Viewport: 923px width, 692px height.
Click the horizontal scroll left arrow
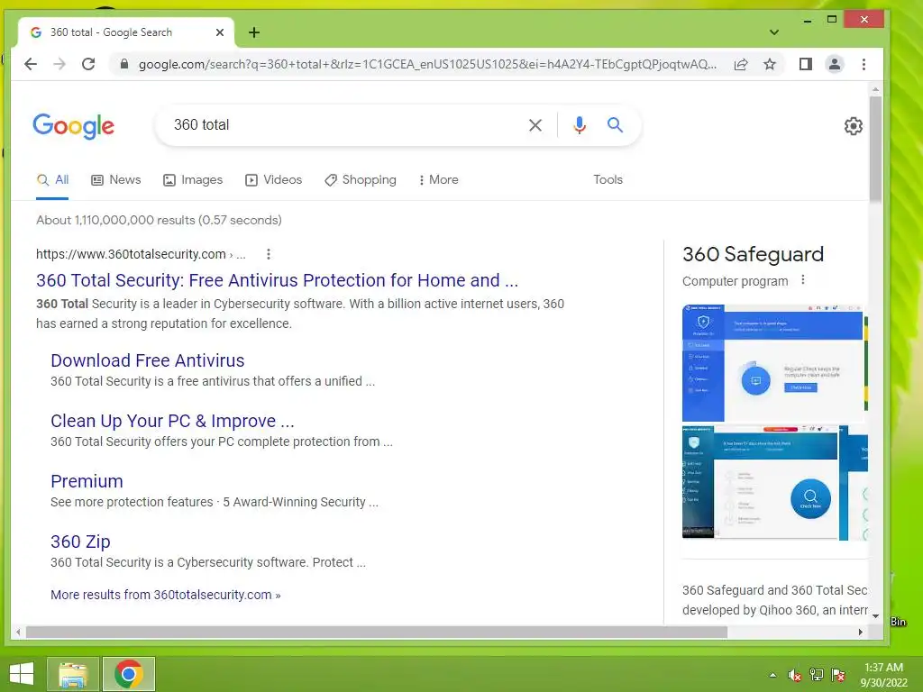18,632
